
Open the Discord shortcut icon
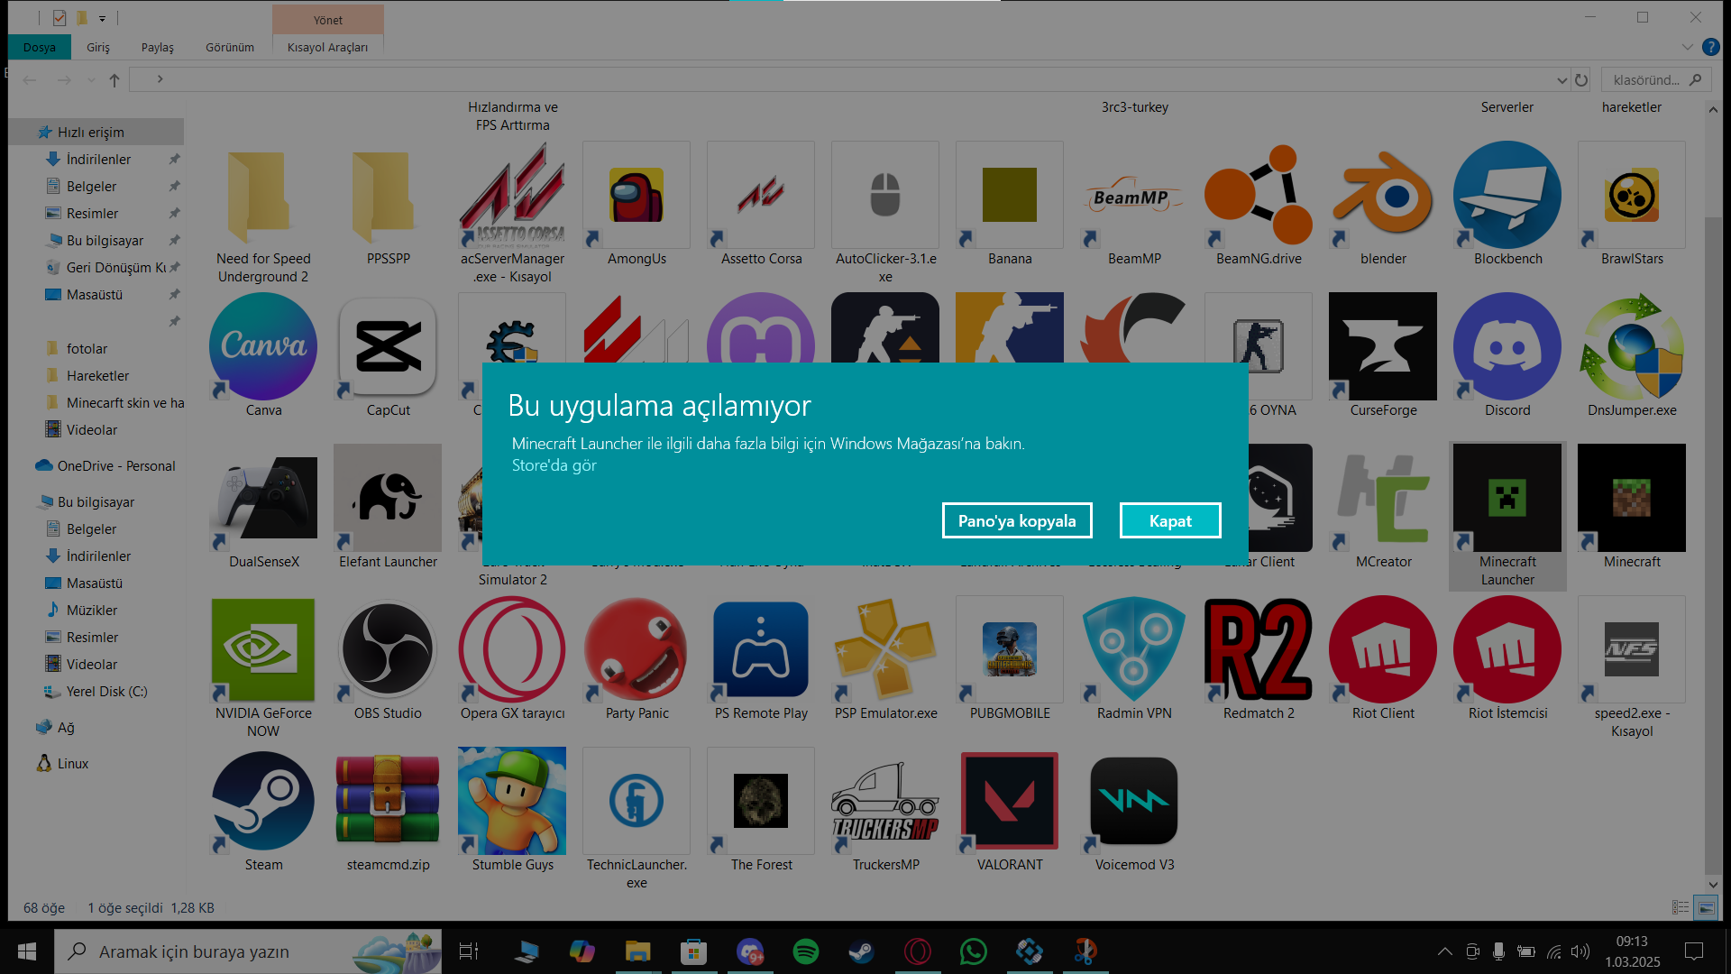(1507, 347)
